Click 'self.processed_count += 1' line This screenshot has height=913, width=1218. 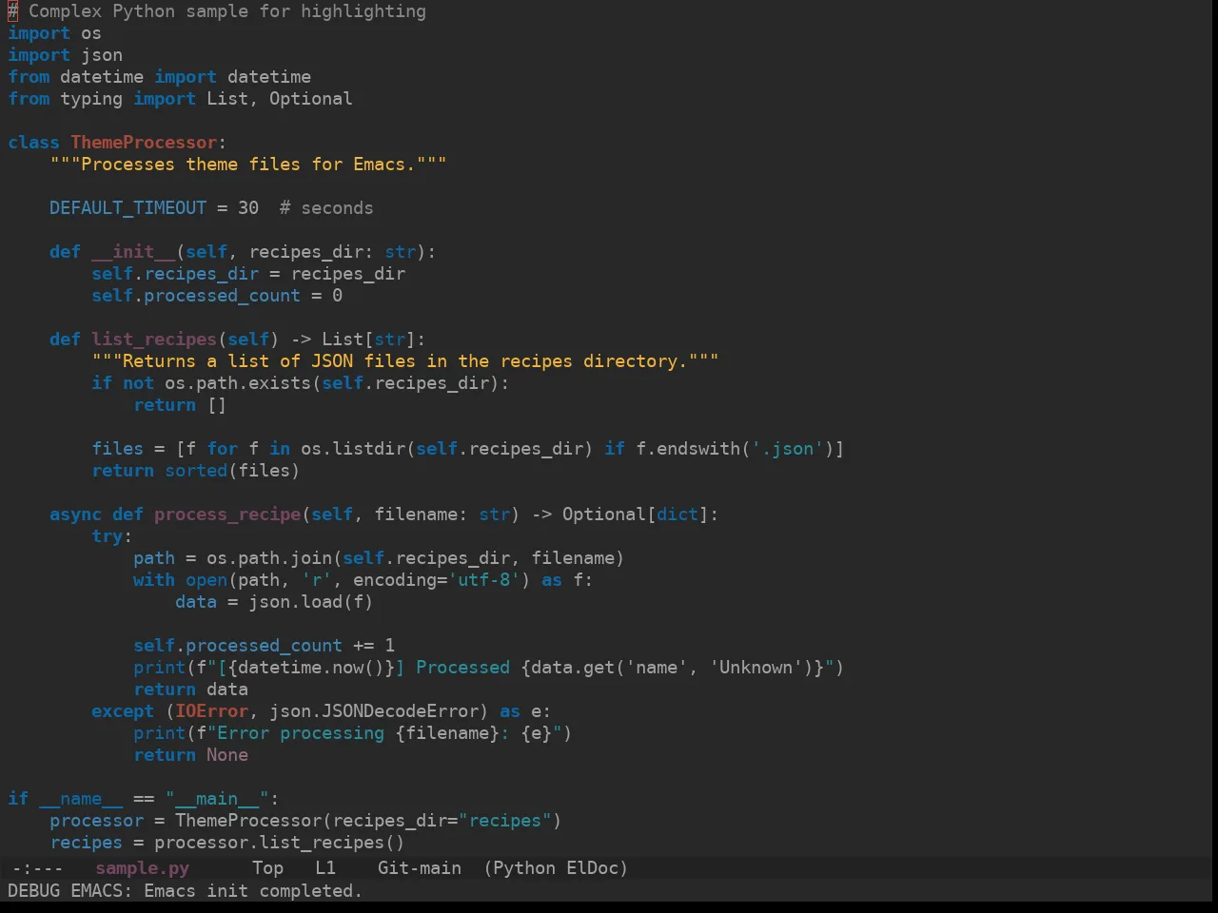point(264,645)
